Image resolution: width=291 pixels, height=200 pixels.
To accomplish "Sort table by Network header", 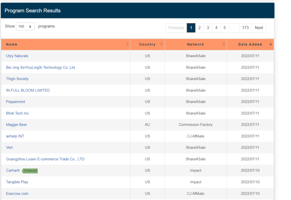I will 195,45.
